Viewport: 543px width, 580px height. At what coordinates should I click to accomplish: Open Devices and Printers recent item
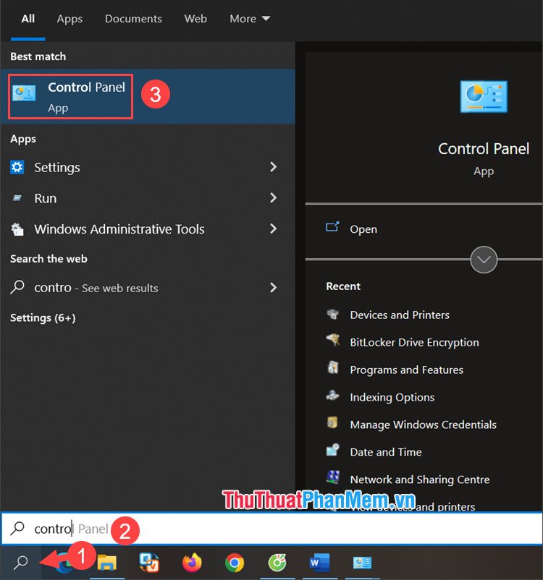tap(400, 315)
